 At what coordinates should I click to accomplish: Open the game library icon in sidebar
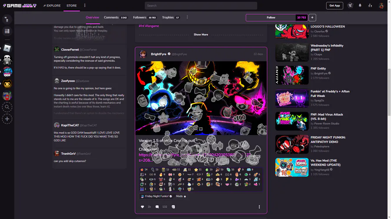pyautogui.click(x=7, y=31)
